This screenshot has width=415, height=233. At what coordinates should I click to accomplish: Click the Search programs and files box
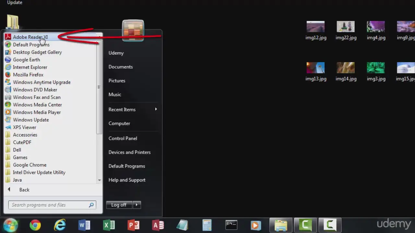(x=52, y=205)
